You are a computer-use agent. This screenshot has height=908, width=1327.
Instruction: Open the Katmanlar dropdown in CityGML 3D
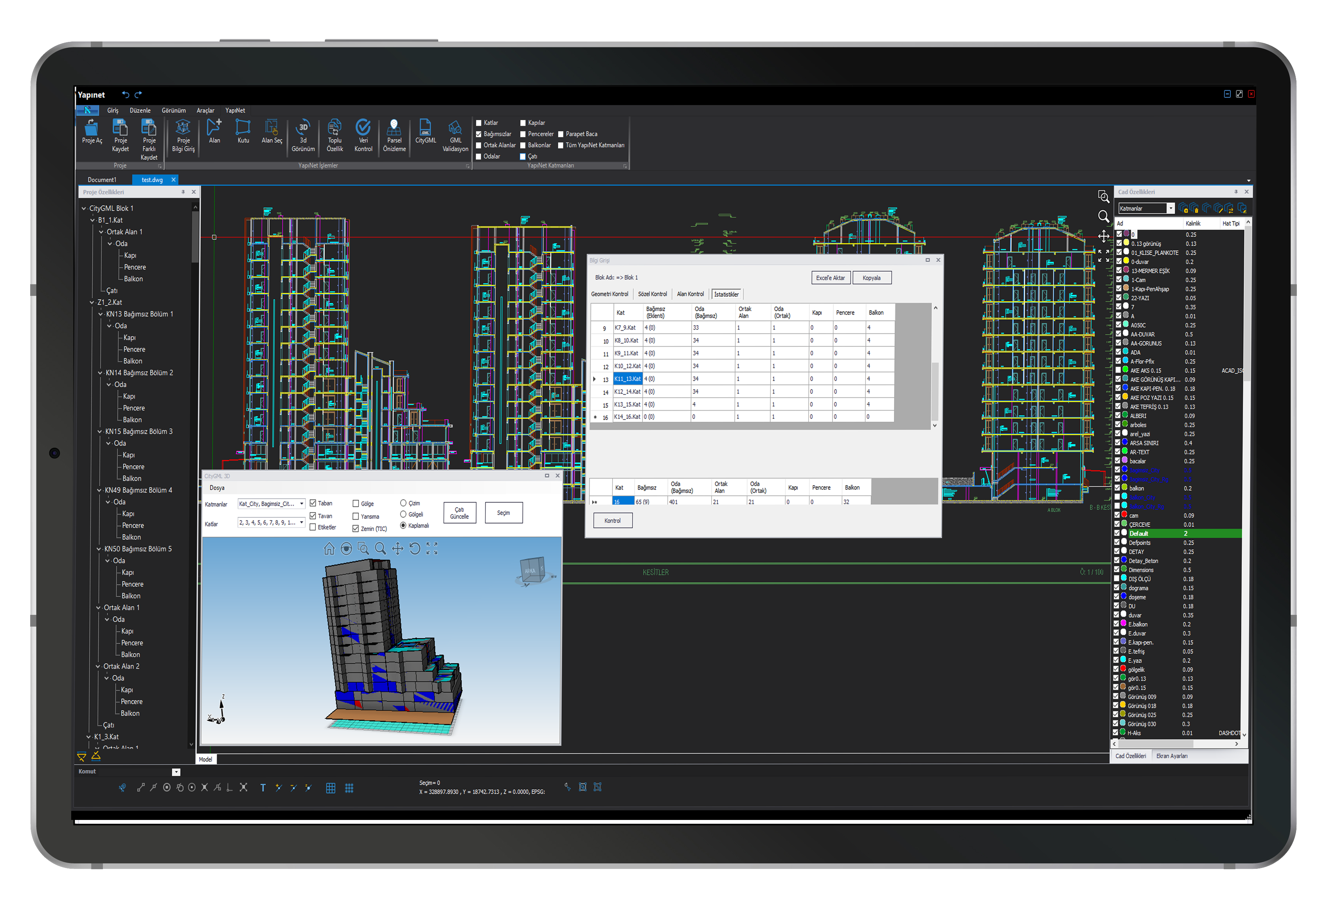click(x=302, y=504)
